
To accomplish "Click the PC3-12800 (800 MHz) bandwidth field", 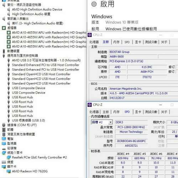I will pos(131,127).
